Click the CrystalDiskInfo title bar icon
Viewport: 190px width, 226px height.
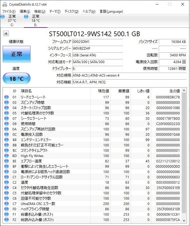(4, 4)
